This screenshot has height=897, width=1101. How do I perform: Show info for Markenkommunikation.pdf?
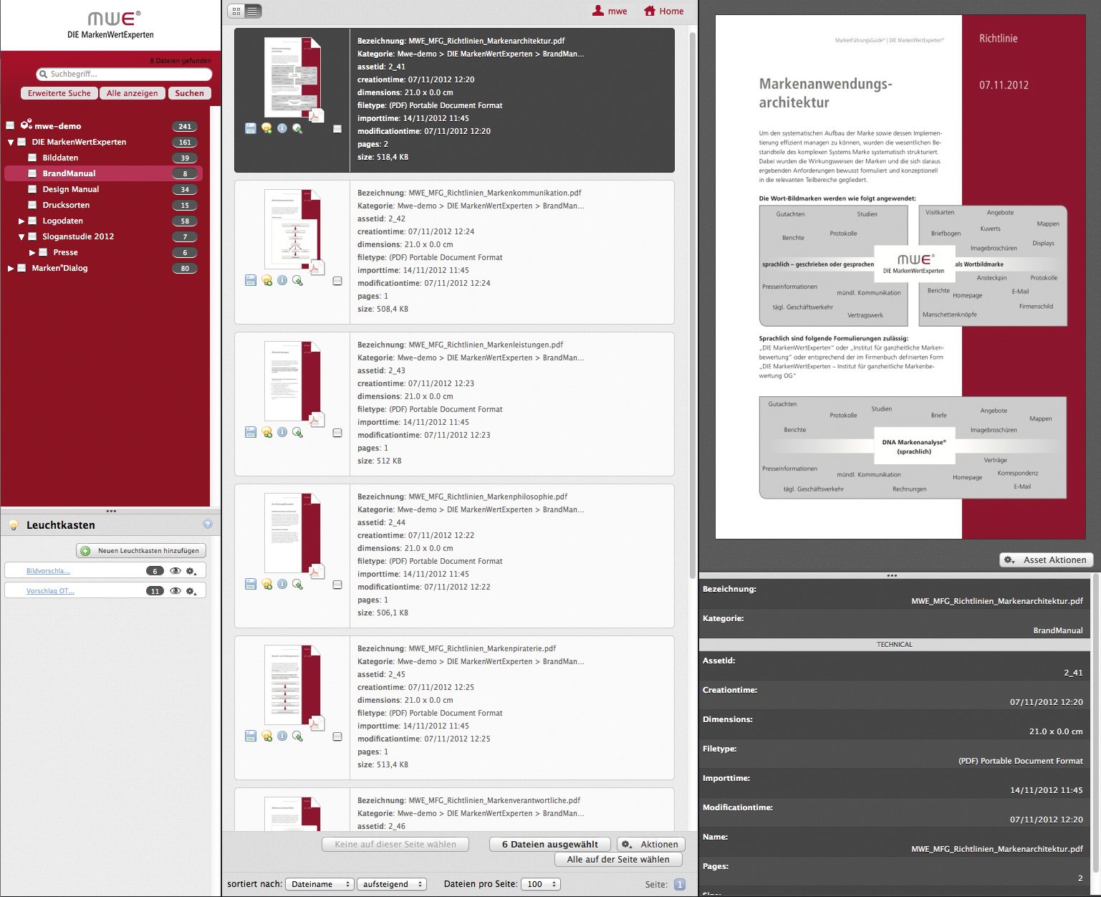point(282,280)
